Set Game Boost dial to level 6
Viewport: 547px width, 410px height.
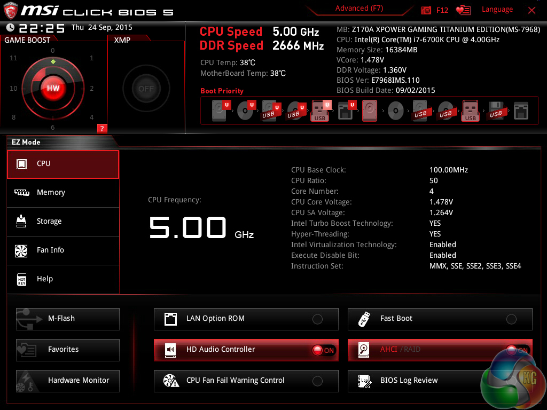pos(53,128)
